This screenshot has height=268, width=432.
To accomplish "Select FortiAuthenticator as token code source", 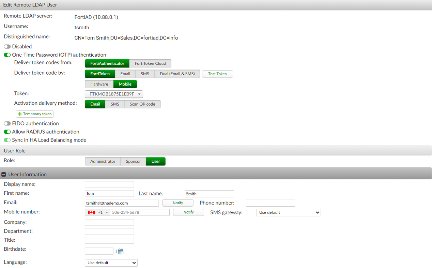I will point(107,63).
